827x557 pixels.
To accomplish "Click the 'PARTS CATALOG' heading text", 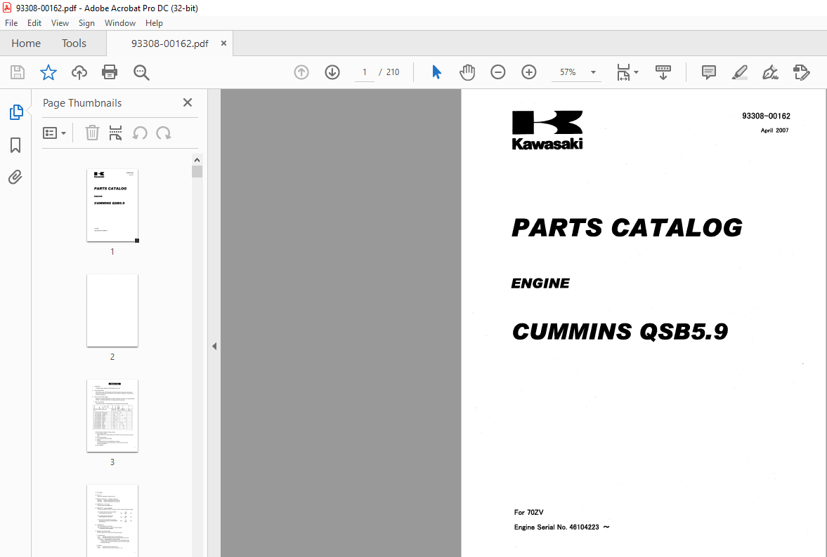I will tap(627, 228).
